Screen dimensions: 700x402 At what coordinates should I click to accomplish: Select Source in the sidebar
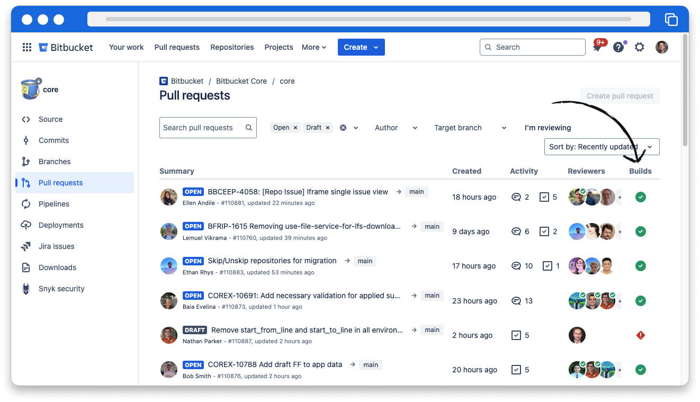pos(75,119)
